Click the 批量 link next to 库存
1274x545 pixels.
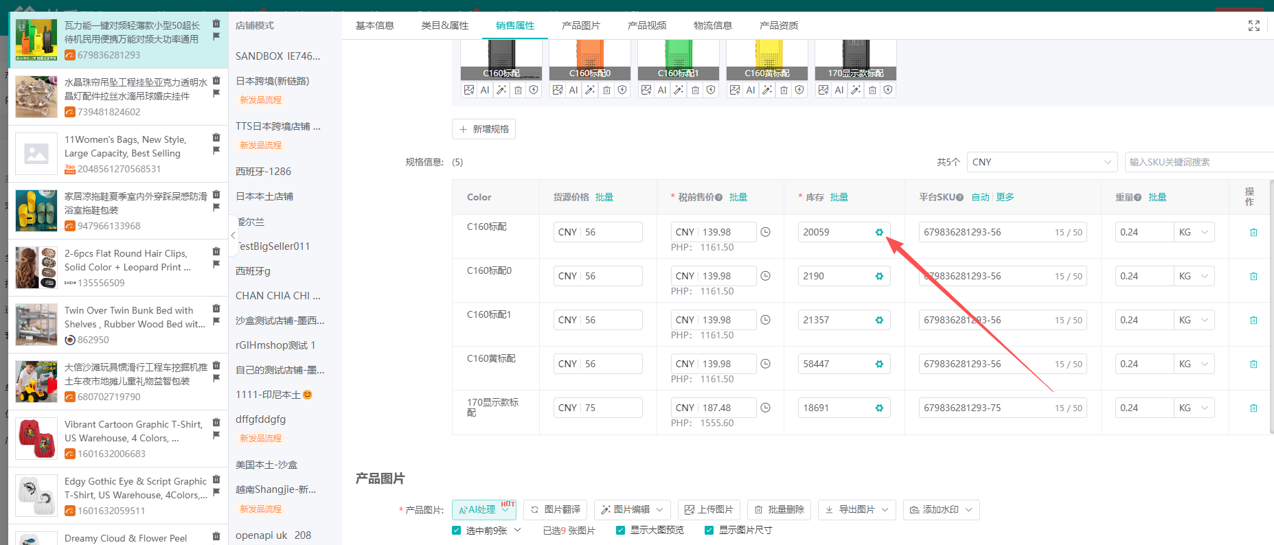click(839, 197)
